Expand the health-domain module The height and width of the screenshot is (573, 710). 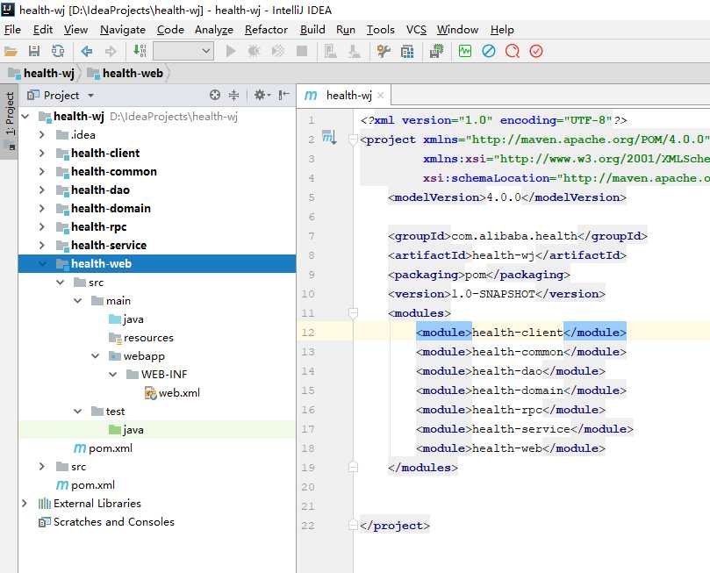click(x=41, y=209)
